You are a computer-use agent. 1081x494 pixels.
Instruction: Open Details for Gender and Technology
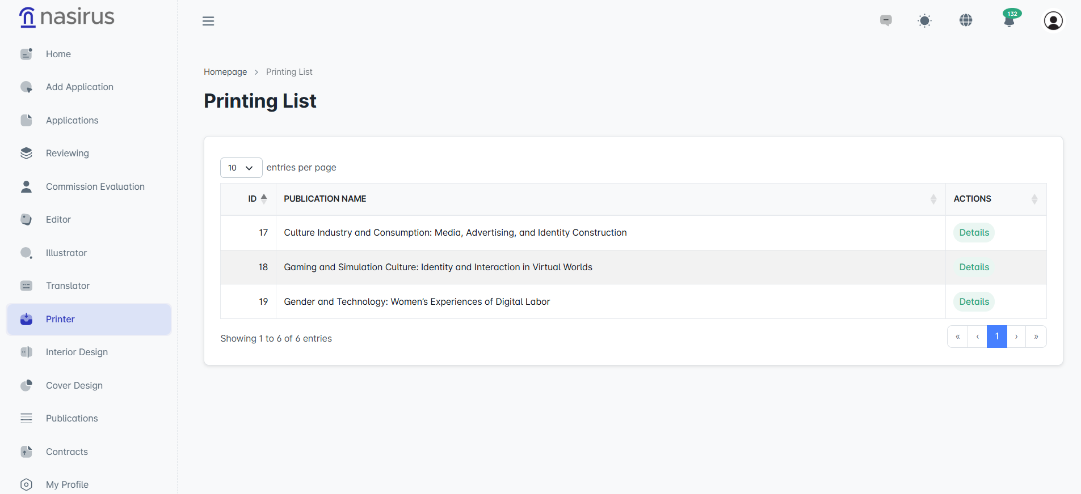point(974,302)
